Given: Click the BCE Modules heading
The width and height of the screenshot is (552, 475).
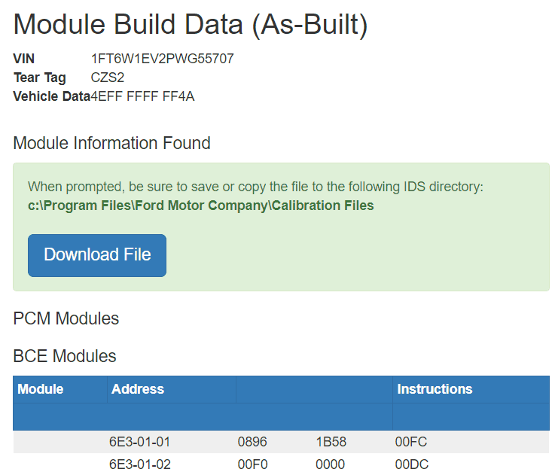Looking at the screenshot, I should [65, 356].
